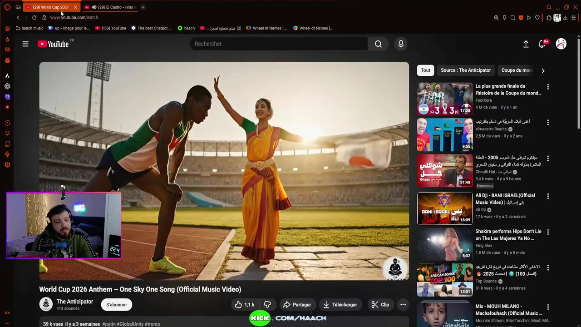
Task: Open options for 'La plus grande finale' video
Action: (x=548, y=87)
